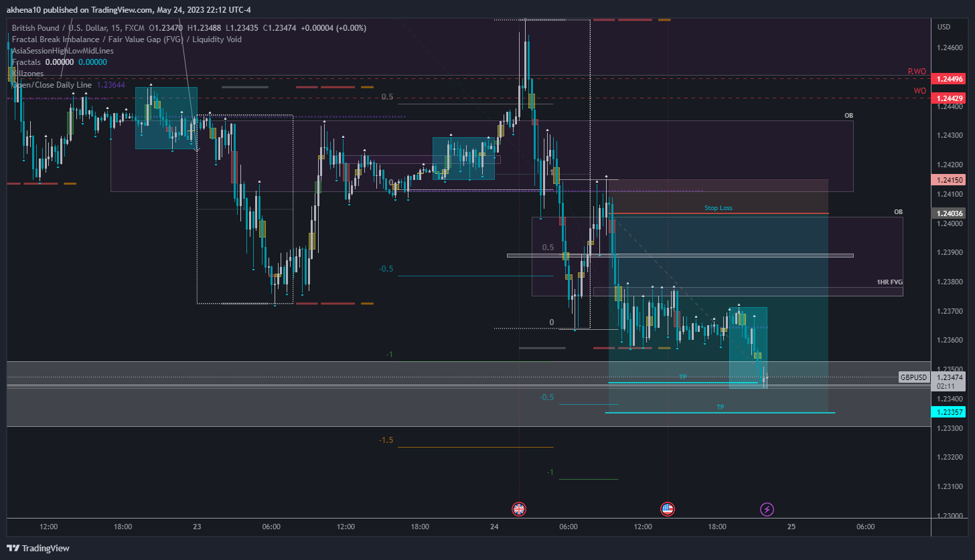The height and width of the screenshot is (560, 975).
Task: Open the US flag economic event marker
Action: 667,509
